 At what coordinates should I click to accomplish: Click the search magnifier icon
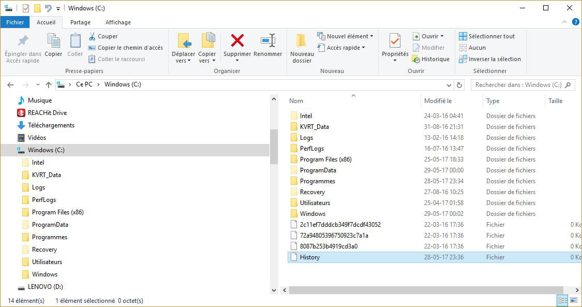point(568,84)
